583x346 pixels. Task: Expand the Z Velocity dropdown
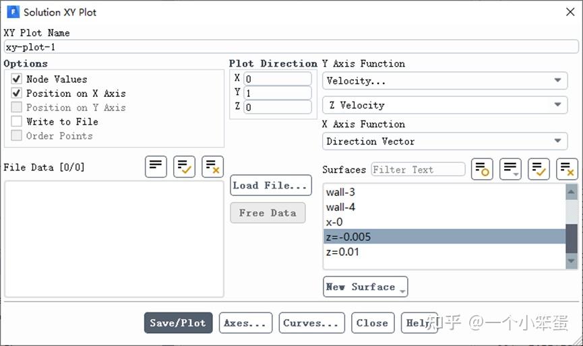(445, 105)
